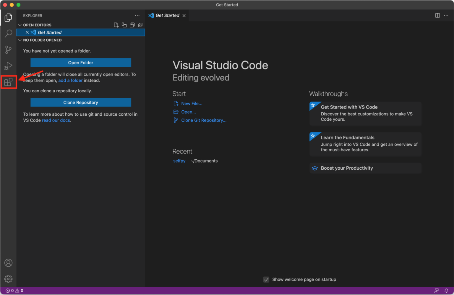Open the Run and Debug view
Screen dimensions: 454x295
click(x=8, y=66)
